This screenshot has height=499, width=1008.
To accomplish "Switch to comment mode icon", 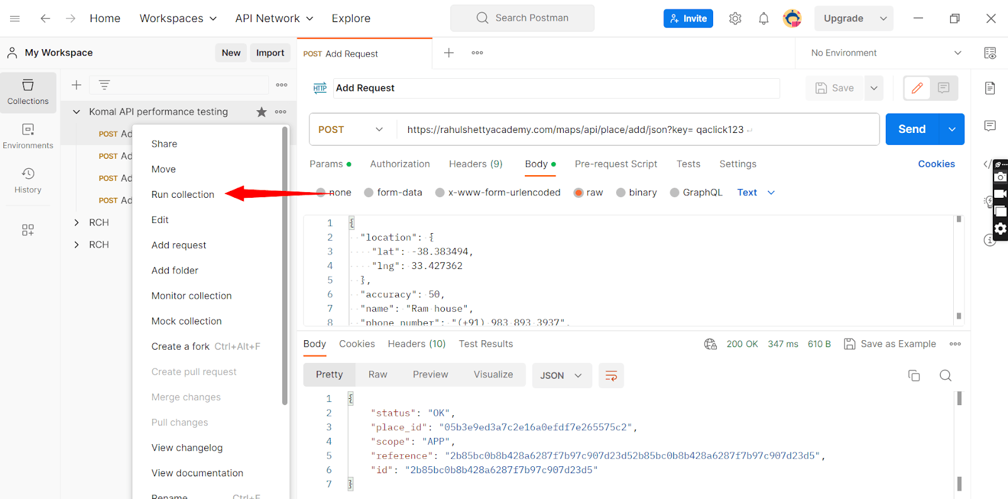I will click(944, 88).
